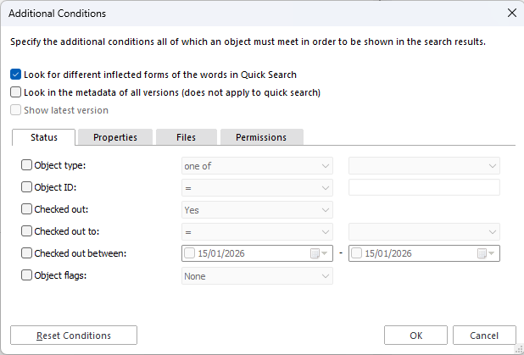Switch to the Properties tab

click(x=114, y=137)
